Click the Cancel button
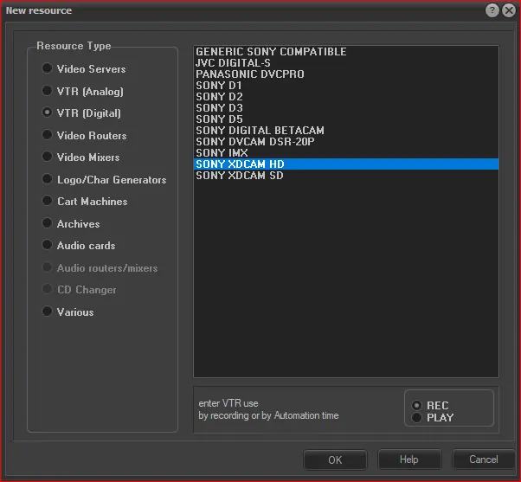Viewport: 521px width, 482px height. [483, 460]
